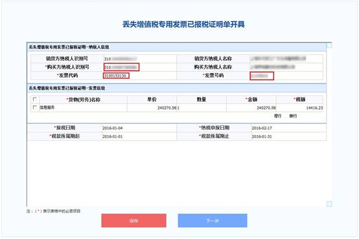This screenshot has height=239, width=359.
Task: Click the scroll-down arrow of the form scrollbar
Action: pyautogui.click(x=329, y=204)
